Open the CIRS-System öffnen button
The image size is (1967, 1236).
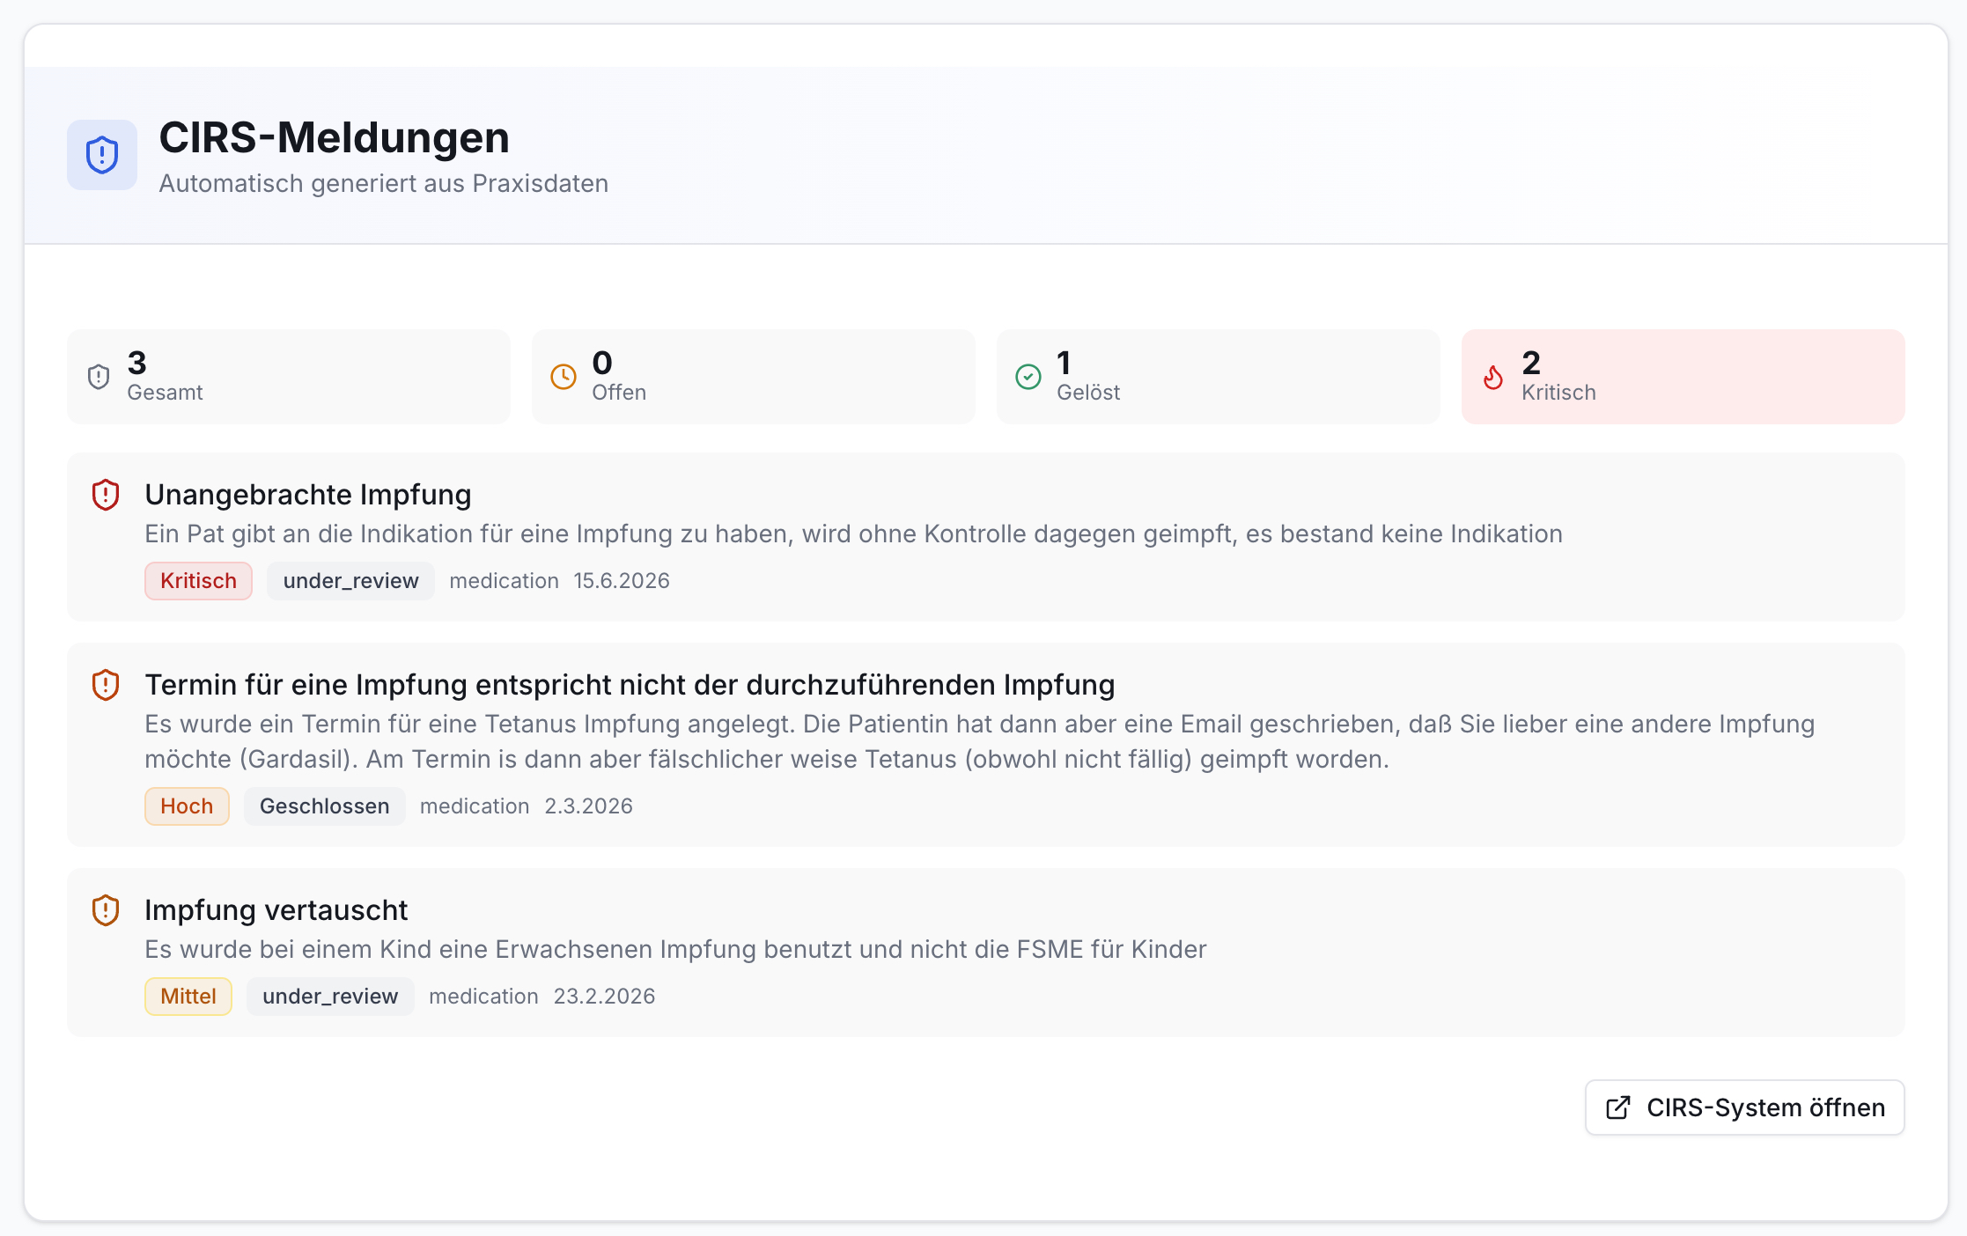[1745, 1107]
